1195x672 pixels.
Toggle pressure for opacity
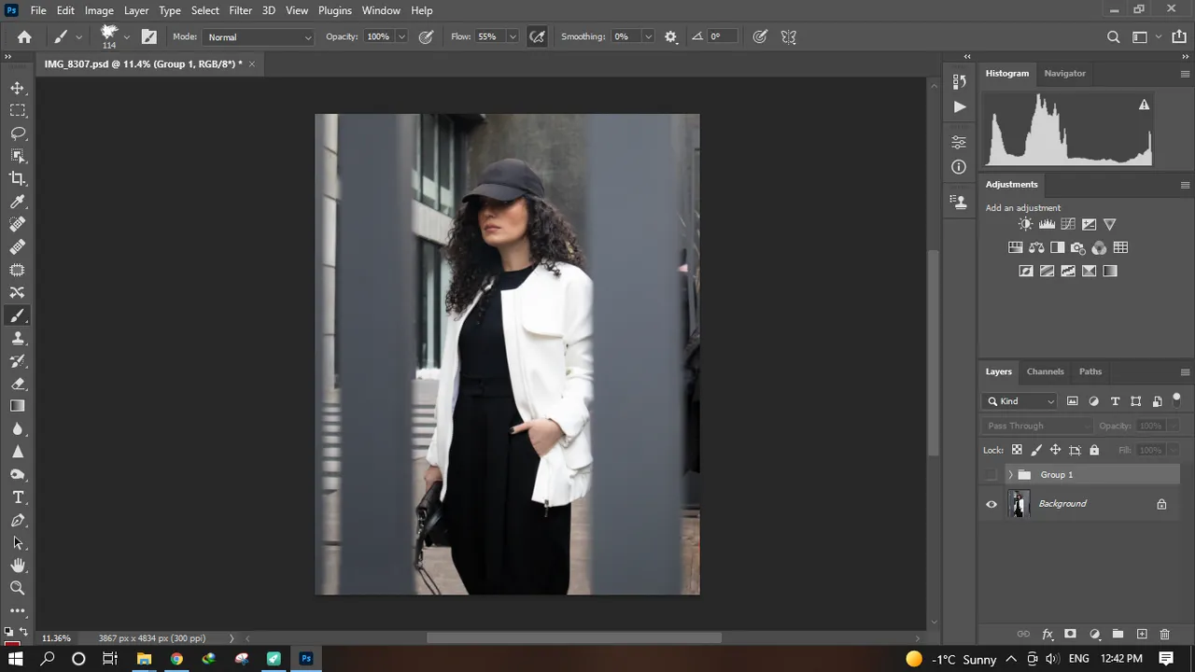(x=426, y=37)
